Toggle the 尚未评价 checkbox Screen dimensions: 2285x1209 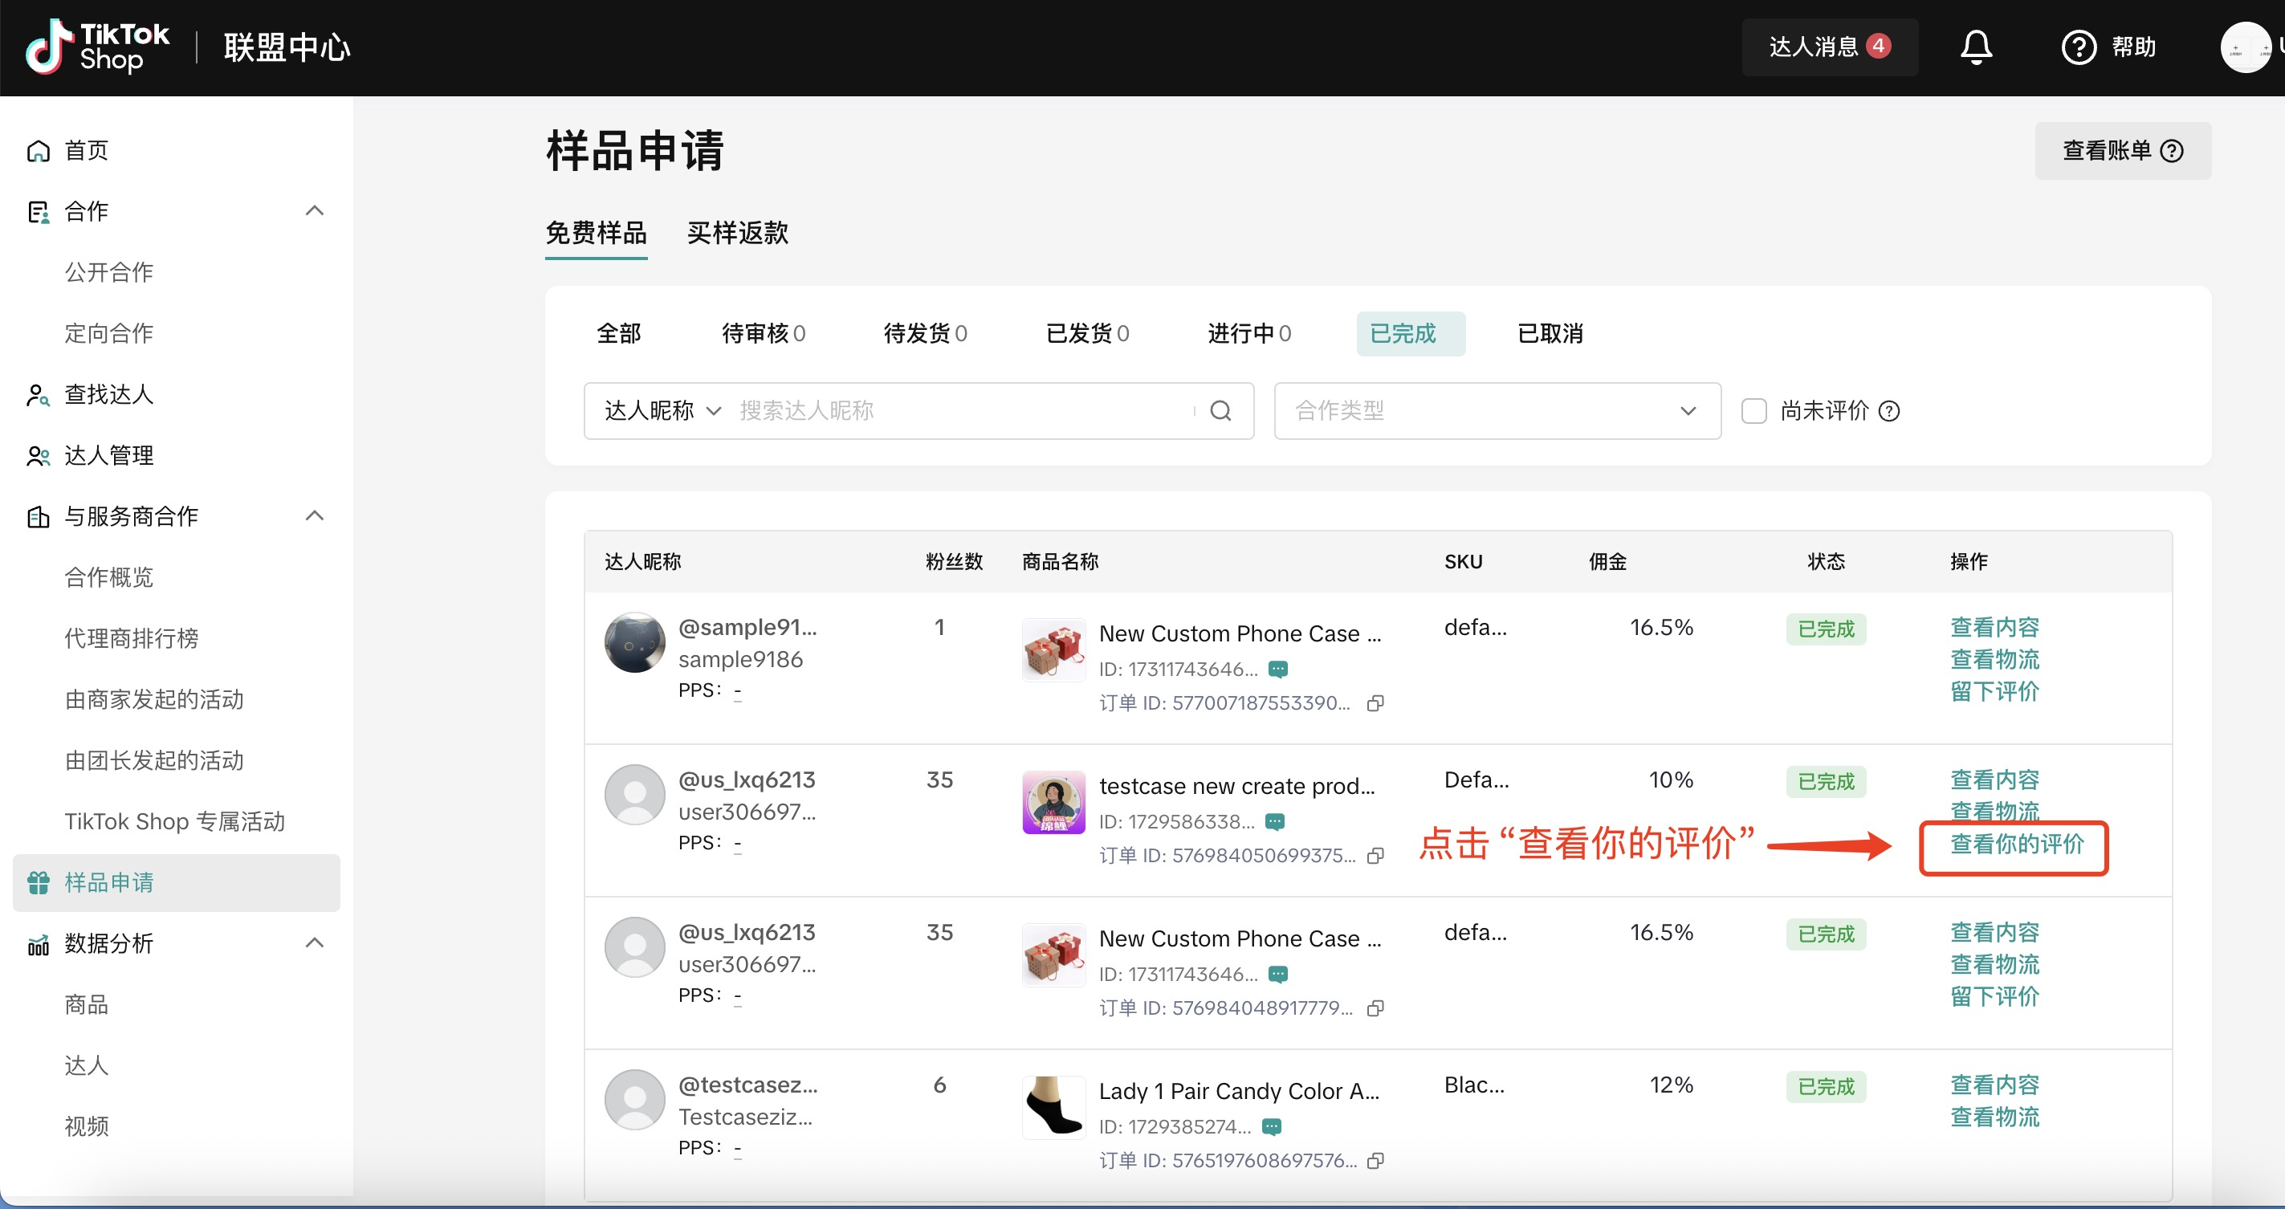1753,411
